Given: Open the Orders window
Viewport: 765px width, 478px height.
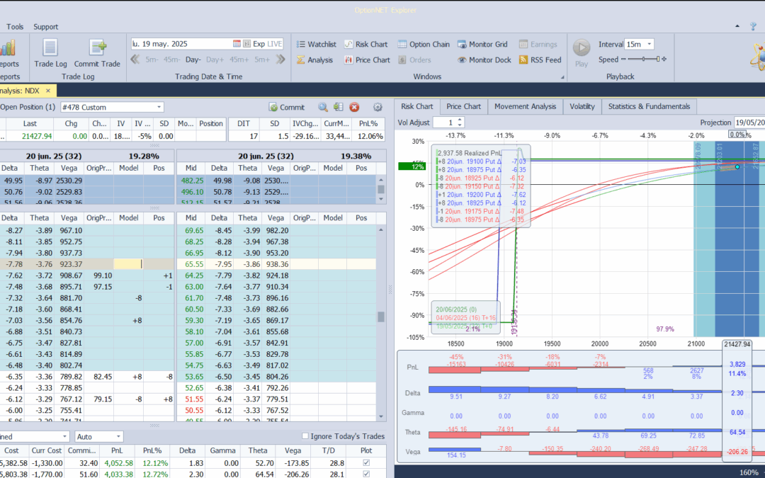Looking at the screenshot, I should click(x=414, y=59).
